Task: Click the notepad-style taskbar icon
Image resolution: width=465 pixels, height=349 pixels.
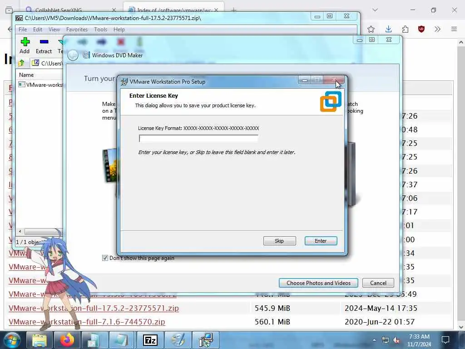Action: [x=122, y=340]
